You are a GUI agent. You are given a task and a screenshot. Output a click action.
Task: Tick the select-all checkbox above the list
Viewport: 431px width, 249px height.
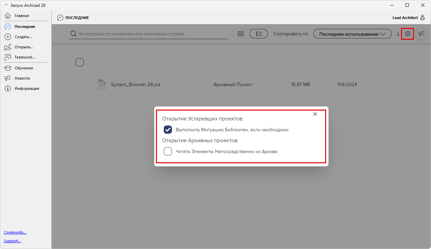80,62
